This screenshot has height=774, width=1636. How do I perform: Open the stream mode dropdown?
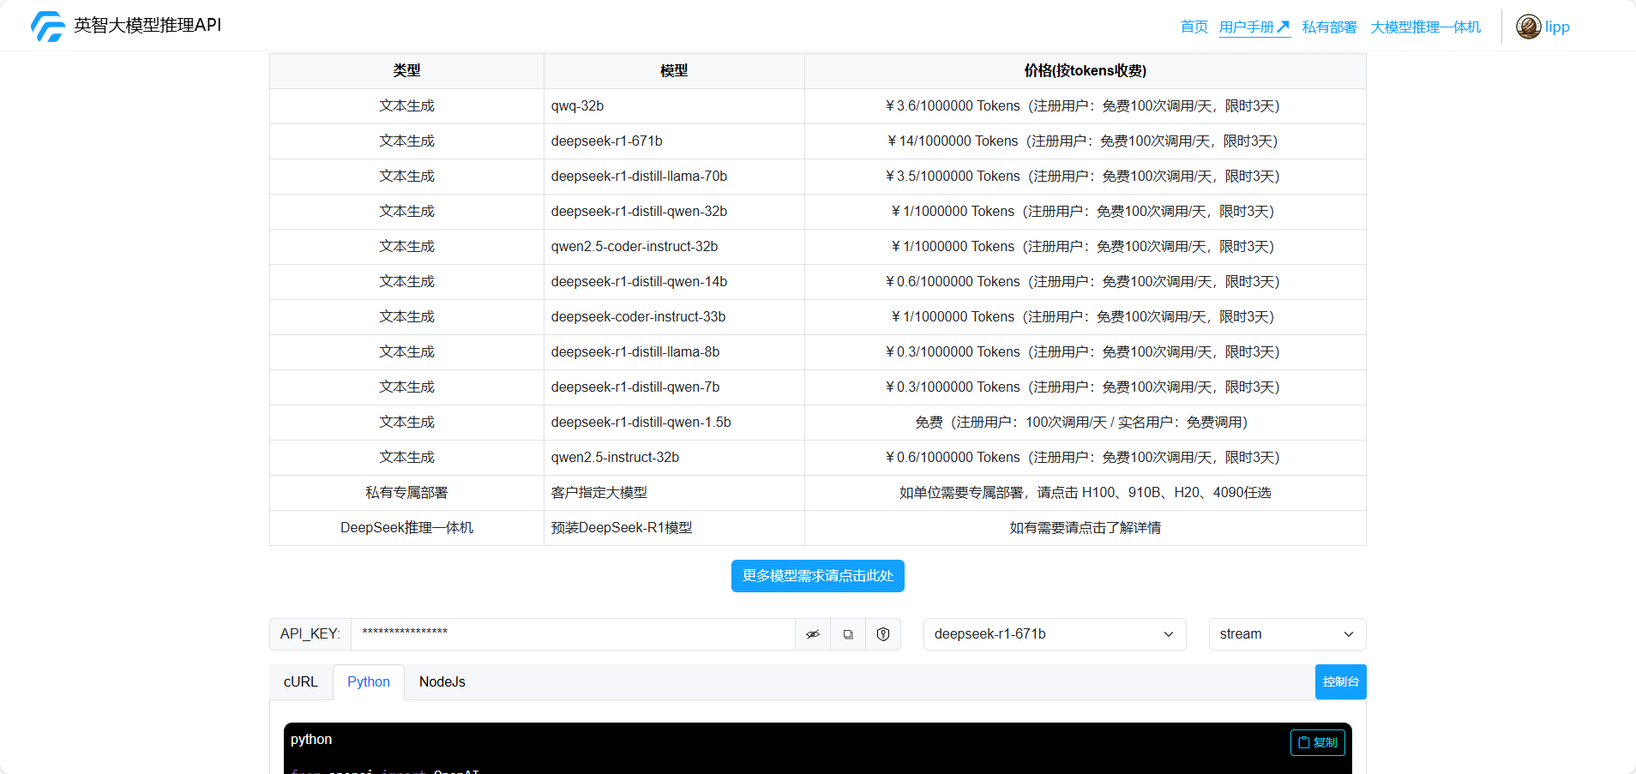tap(1287, 634)
